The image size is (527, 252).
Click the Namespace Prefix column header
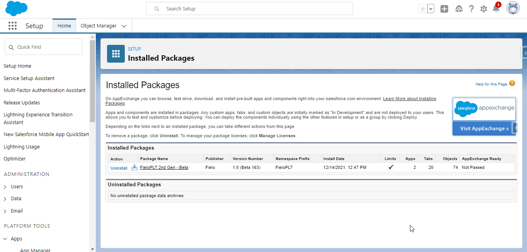coord(293,159)
